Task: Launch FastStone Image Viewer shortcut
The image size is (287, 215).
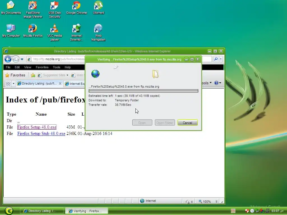Action: pyautogui.click(x=33, y=9)
